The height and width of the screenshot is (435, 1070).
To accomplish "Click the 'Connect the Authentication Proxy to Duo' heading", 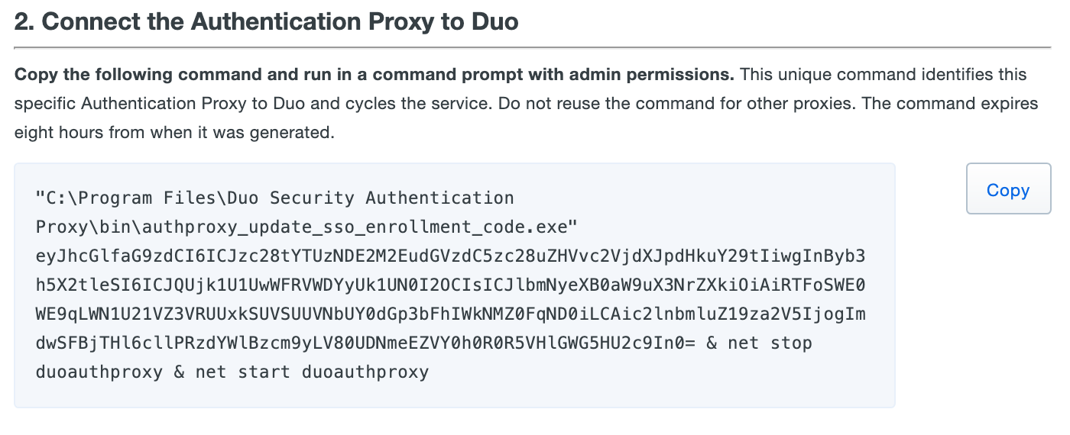I will click(x=266, y=21).
